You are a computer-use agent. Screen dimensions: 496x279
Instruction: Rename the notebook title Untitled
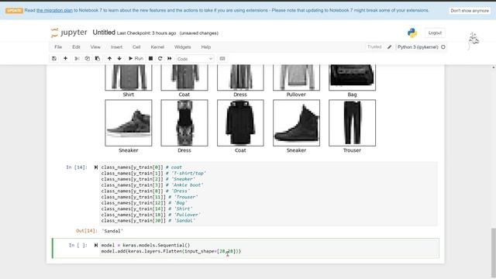pos(104,33)
